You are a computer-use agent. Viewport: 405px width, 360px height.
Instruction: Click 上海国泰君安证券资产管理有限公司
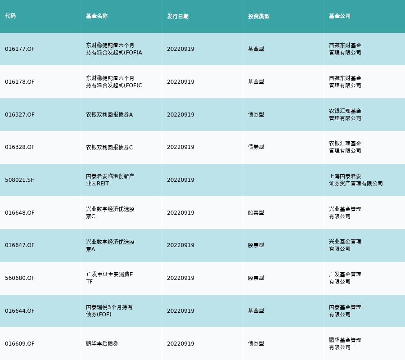[x=356, y=180]
